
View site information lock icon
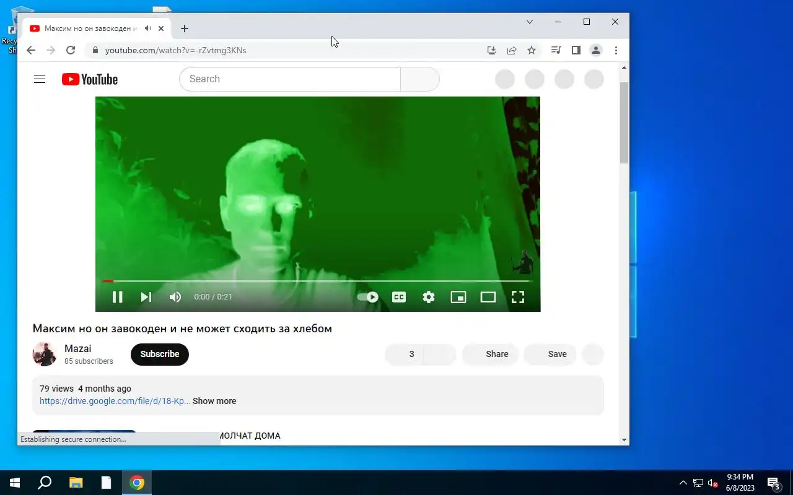point(95,50)
